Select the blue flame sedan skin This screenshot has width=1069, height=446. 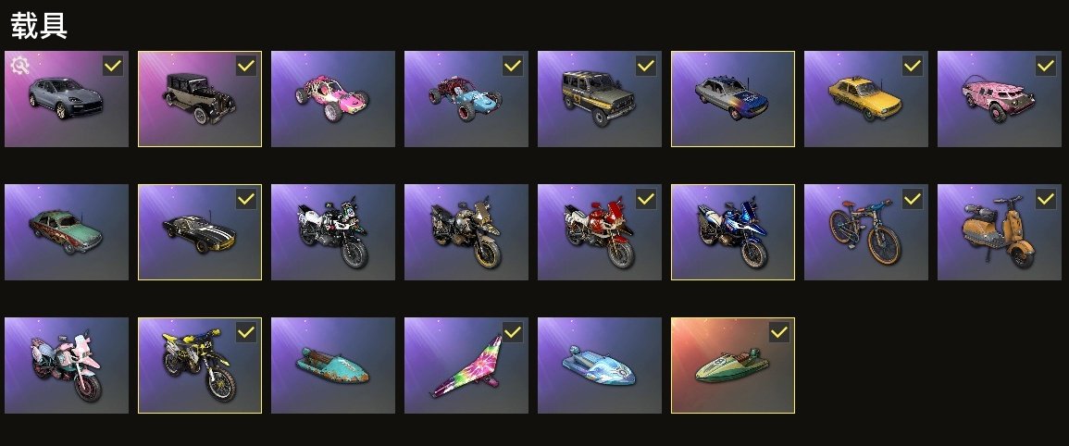733,99
